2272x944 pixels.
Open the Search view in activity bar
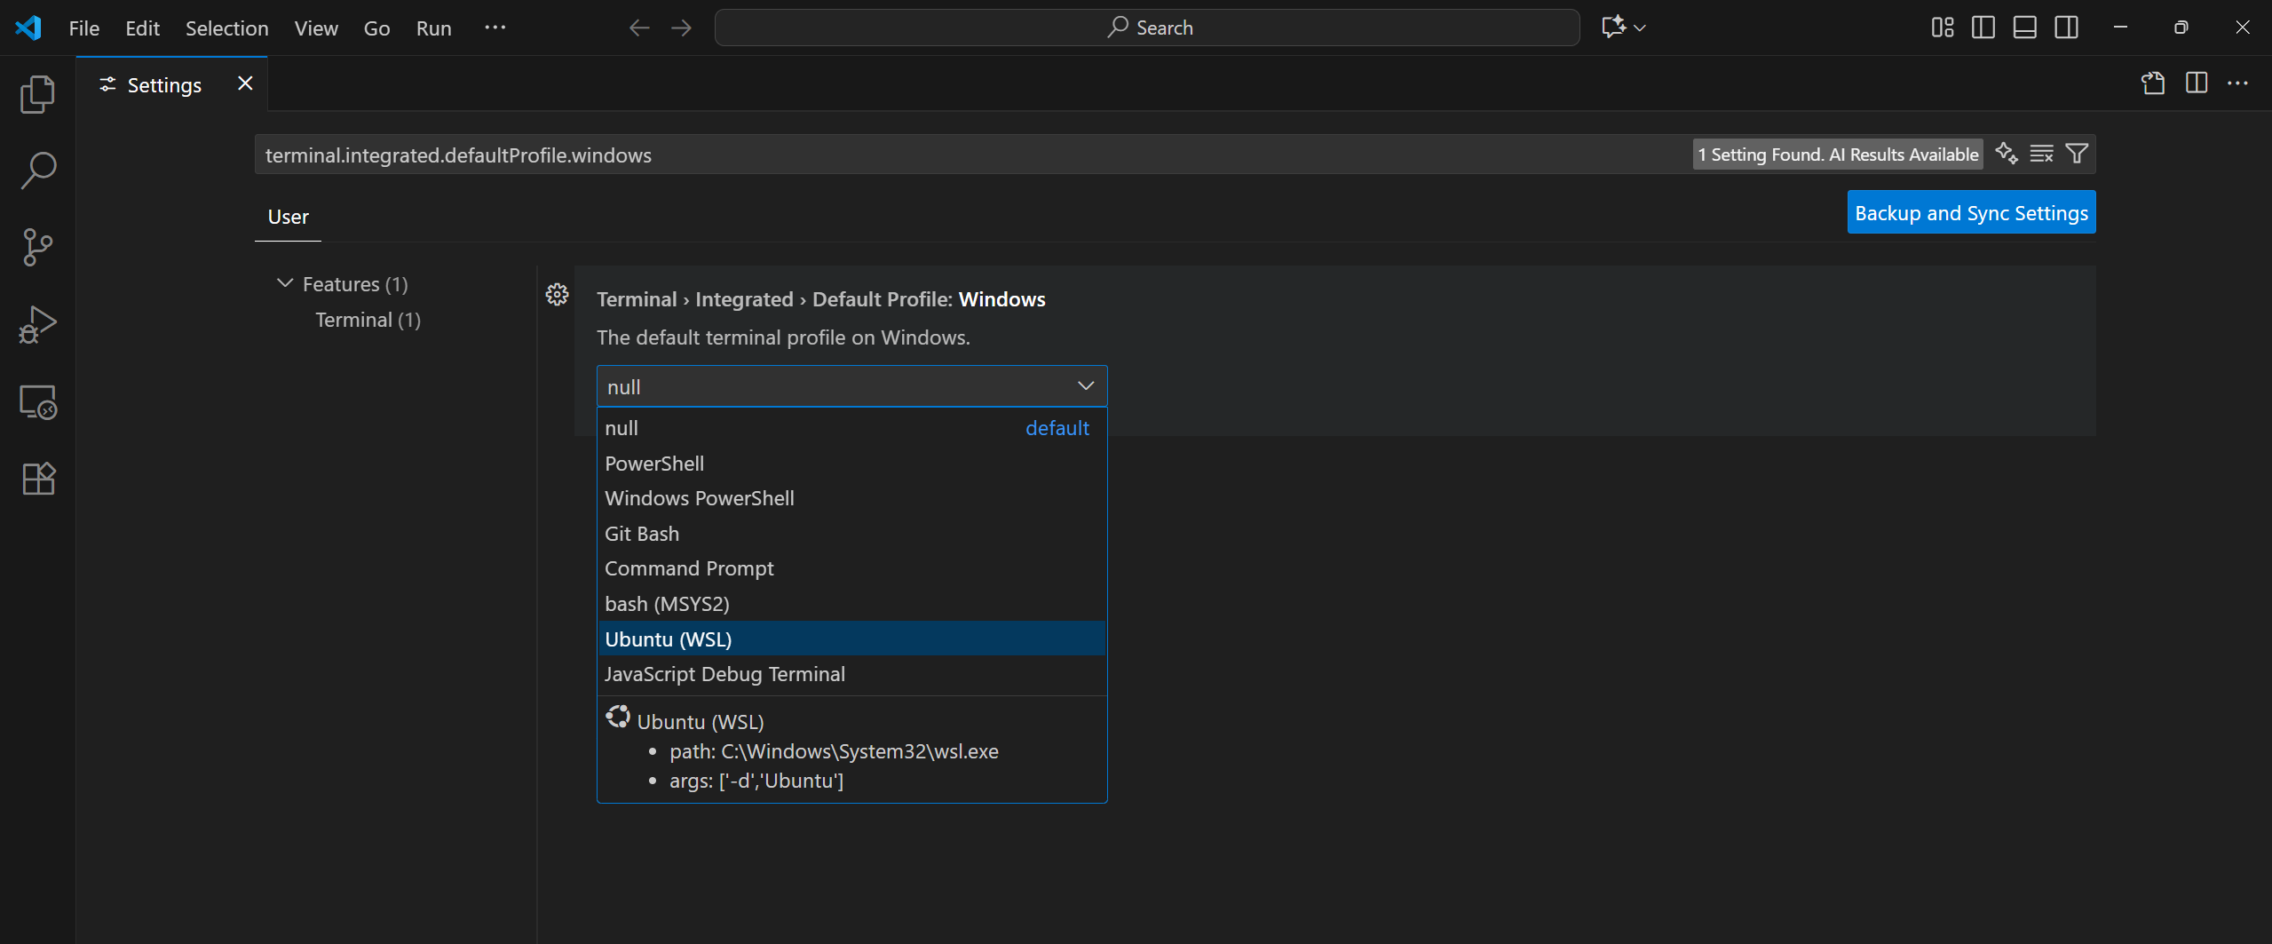click(37, 171)
